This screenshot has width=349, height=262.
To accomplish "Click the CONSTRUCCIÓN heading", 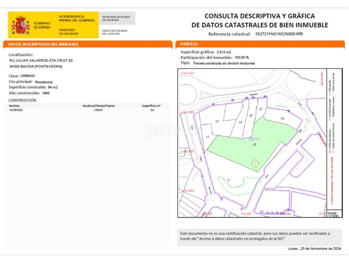I will click(23, 100).
